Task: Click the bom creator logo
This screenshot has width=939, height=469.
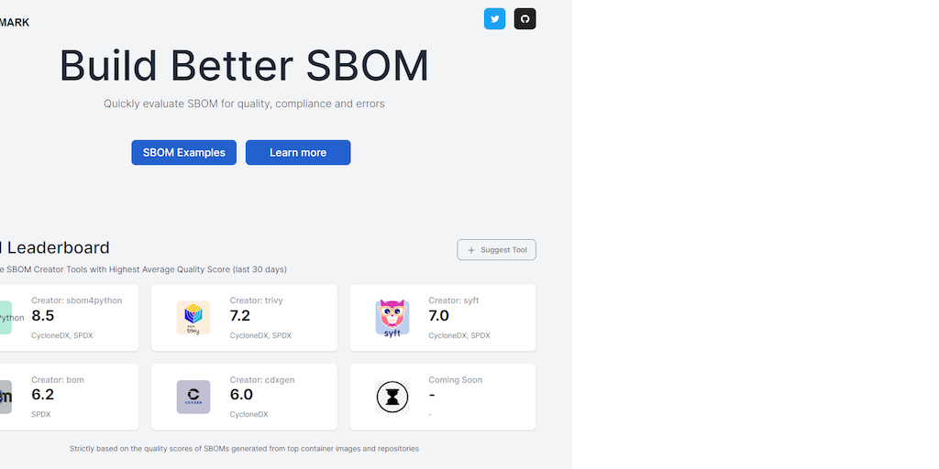Action: click(x=6, y=397)
